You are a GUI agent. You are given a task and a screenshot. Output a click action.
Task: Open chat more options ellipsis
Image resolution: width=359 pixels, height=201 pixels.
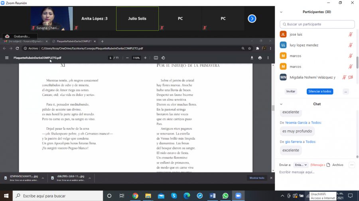(352, 165)
